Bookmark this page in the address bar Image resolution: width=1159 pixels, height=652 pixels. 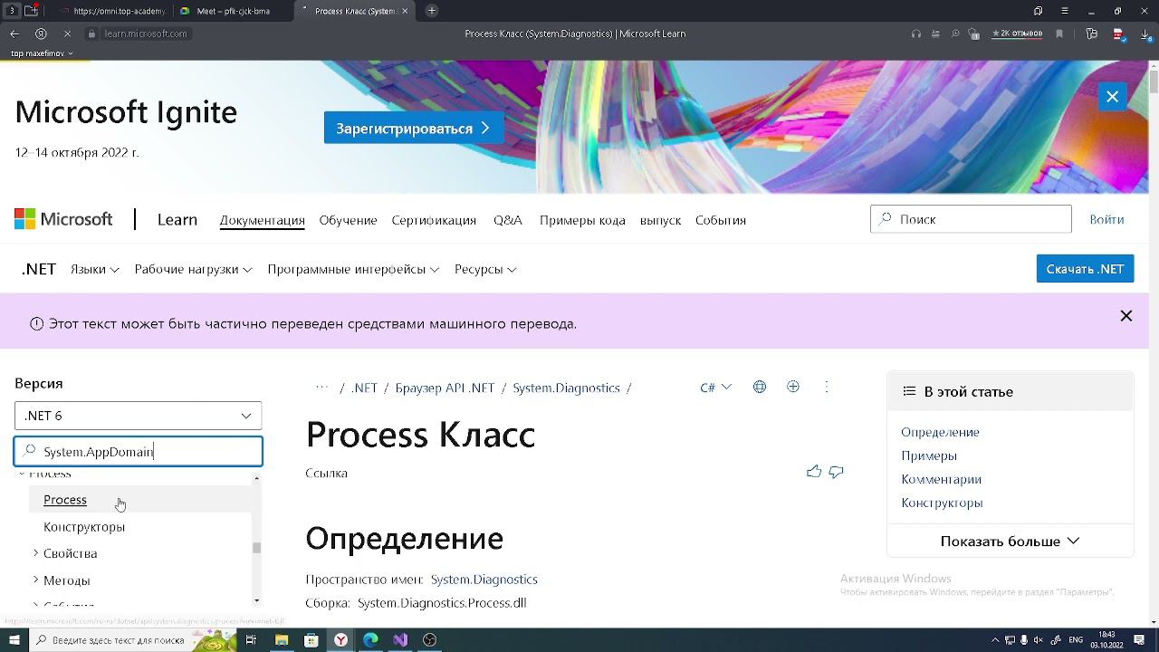[x=1059, y=34]
